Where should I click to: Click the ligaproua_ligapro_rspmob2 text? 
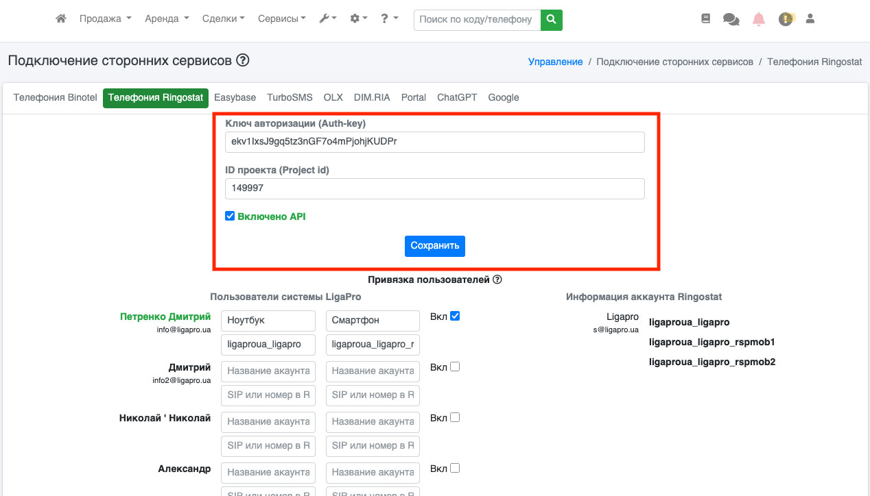pyautogui.click(x=712, y=362)
